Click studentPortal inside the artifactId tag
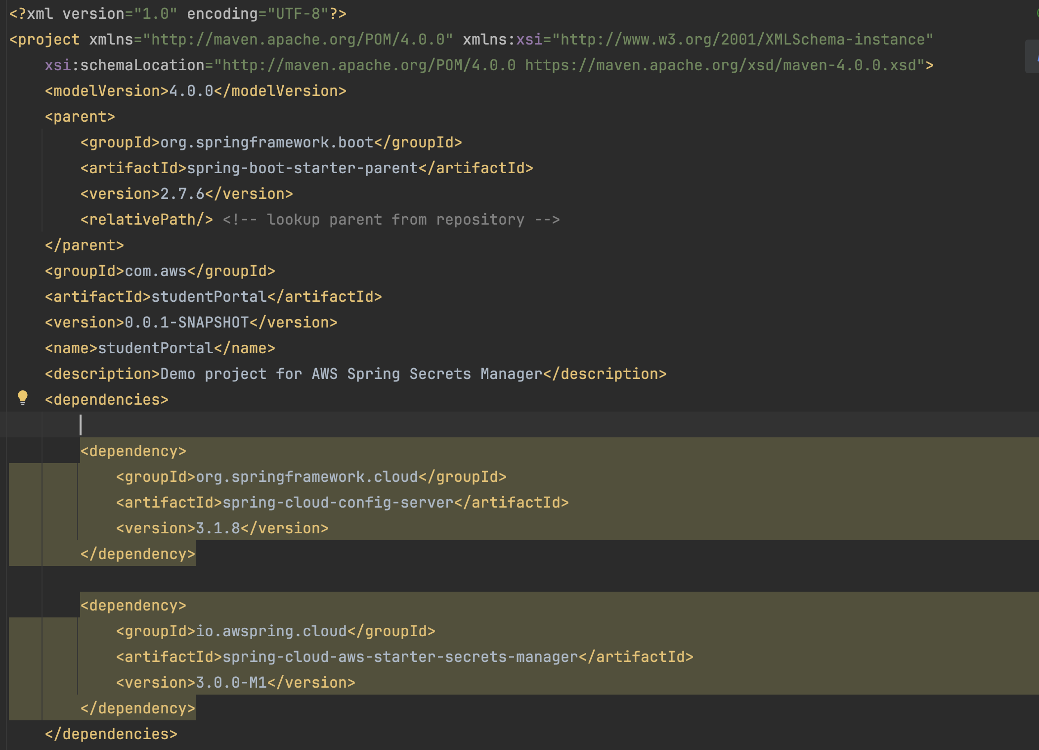 pos(209,297)
